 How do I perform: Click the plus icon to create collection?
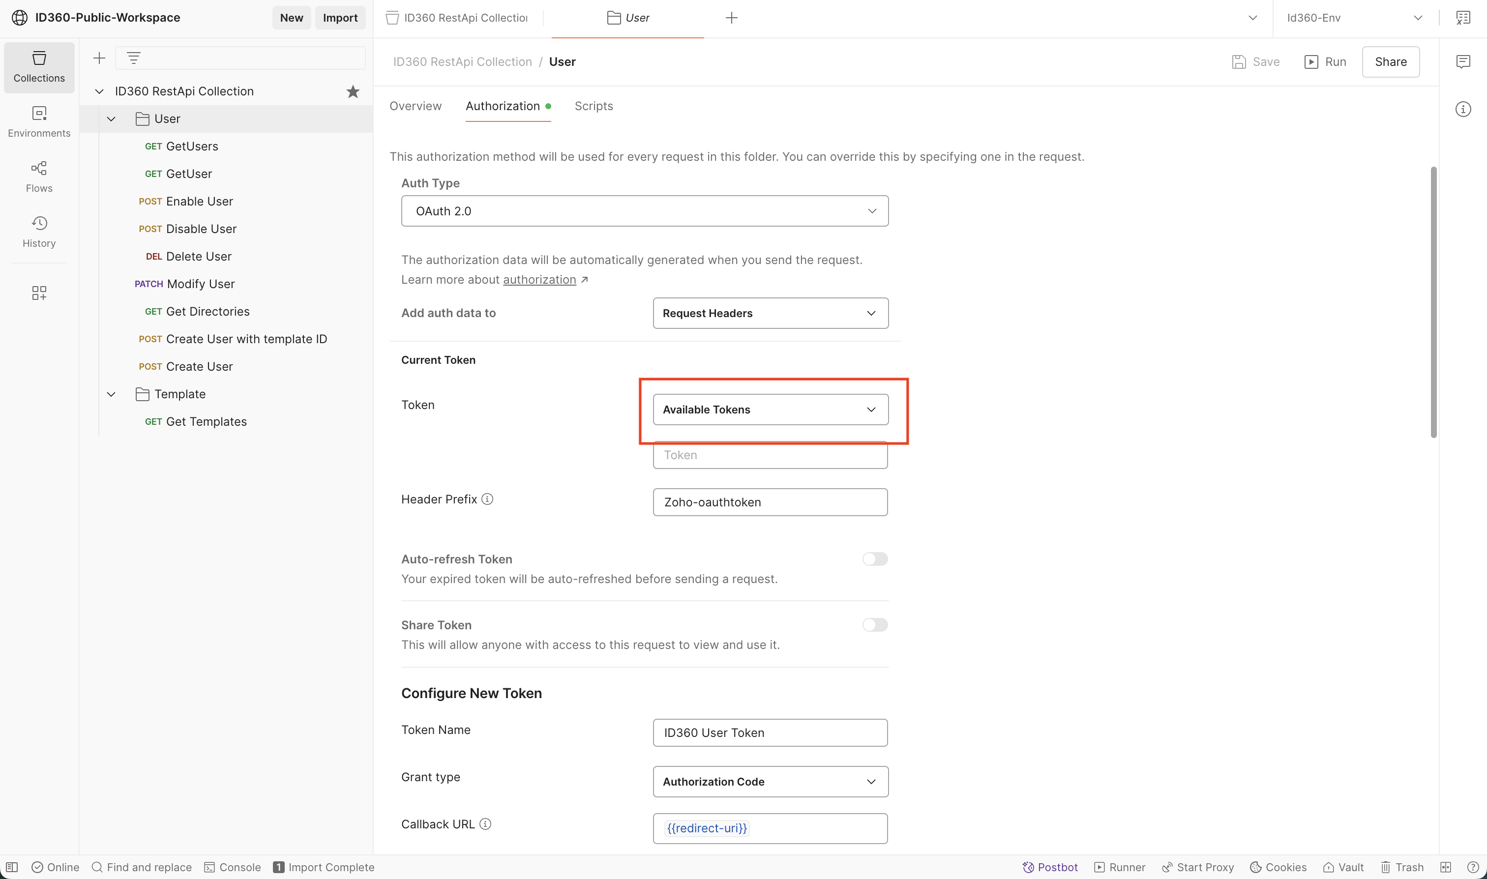point(99,58)
